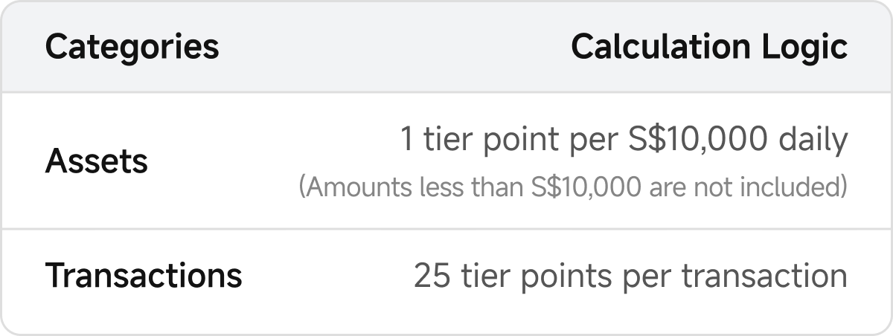Select the Calculation Logic column header

tap(708, 48)
